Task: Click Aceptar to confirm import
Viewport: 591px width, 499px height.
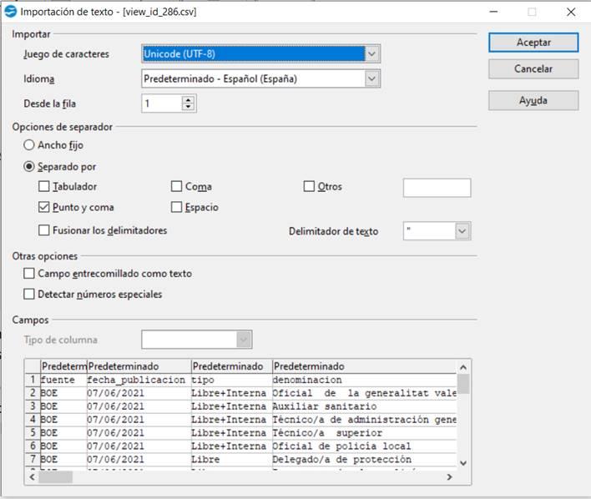Action: 533,43
